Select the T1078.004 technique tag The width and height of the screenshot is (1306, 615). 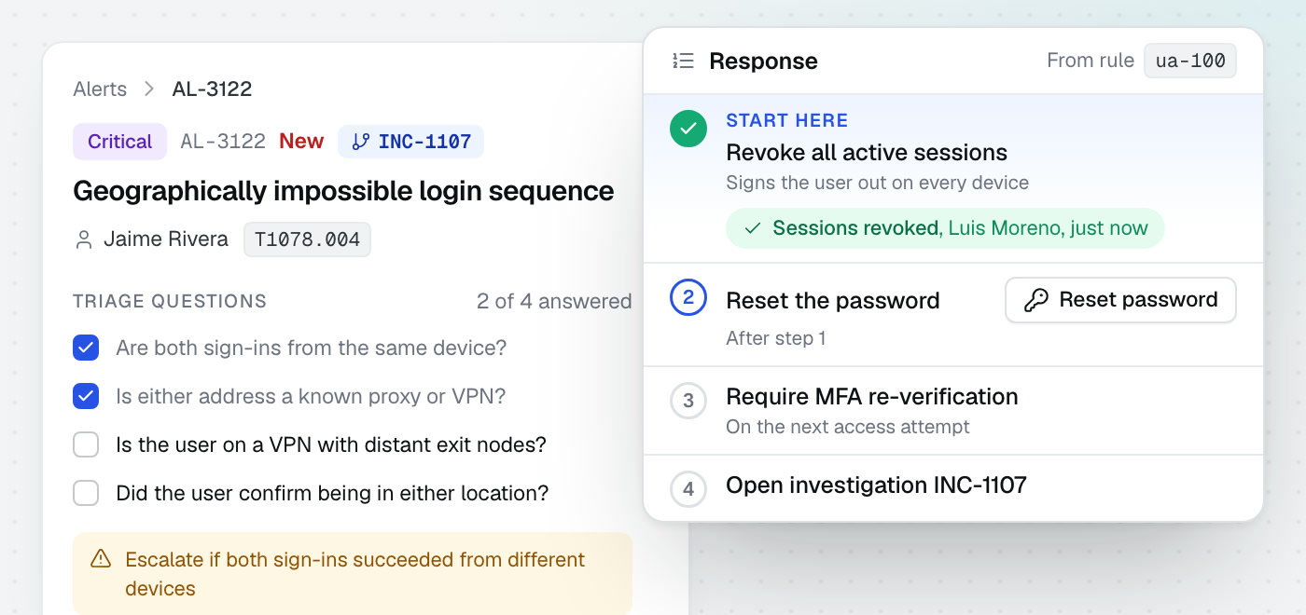pos(307,239)
